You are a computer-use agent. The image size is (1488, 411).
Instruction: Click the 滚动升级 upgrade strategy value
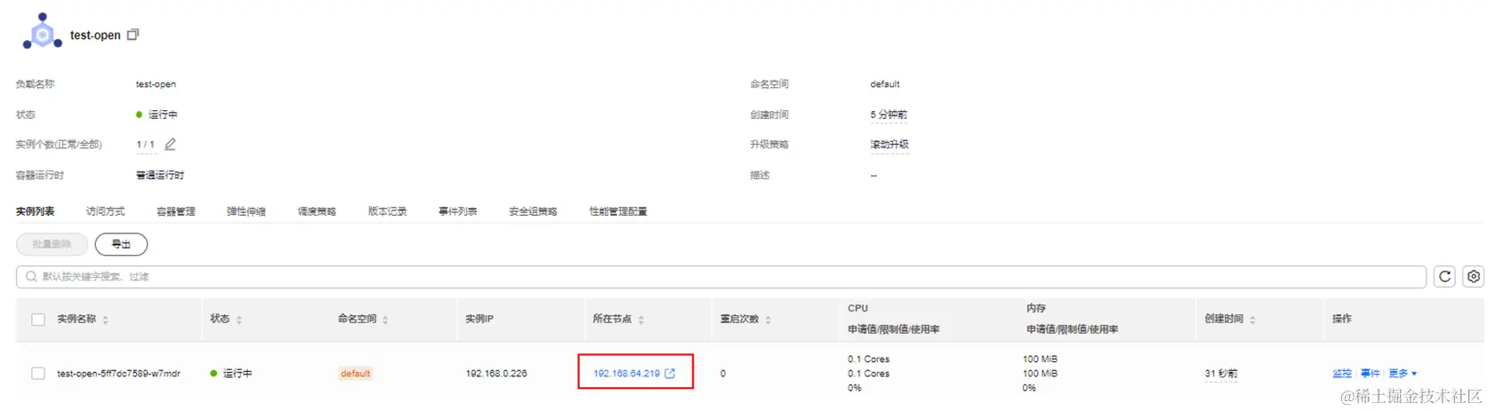pos(889,145)
